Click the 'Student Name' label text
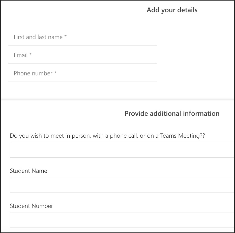This screenshot has height=233, width=235. click(28, 171)
